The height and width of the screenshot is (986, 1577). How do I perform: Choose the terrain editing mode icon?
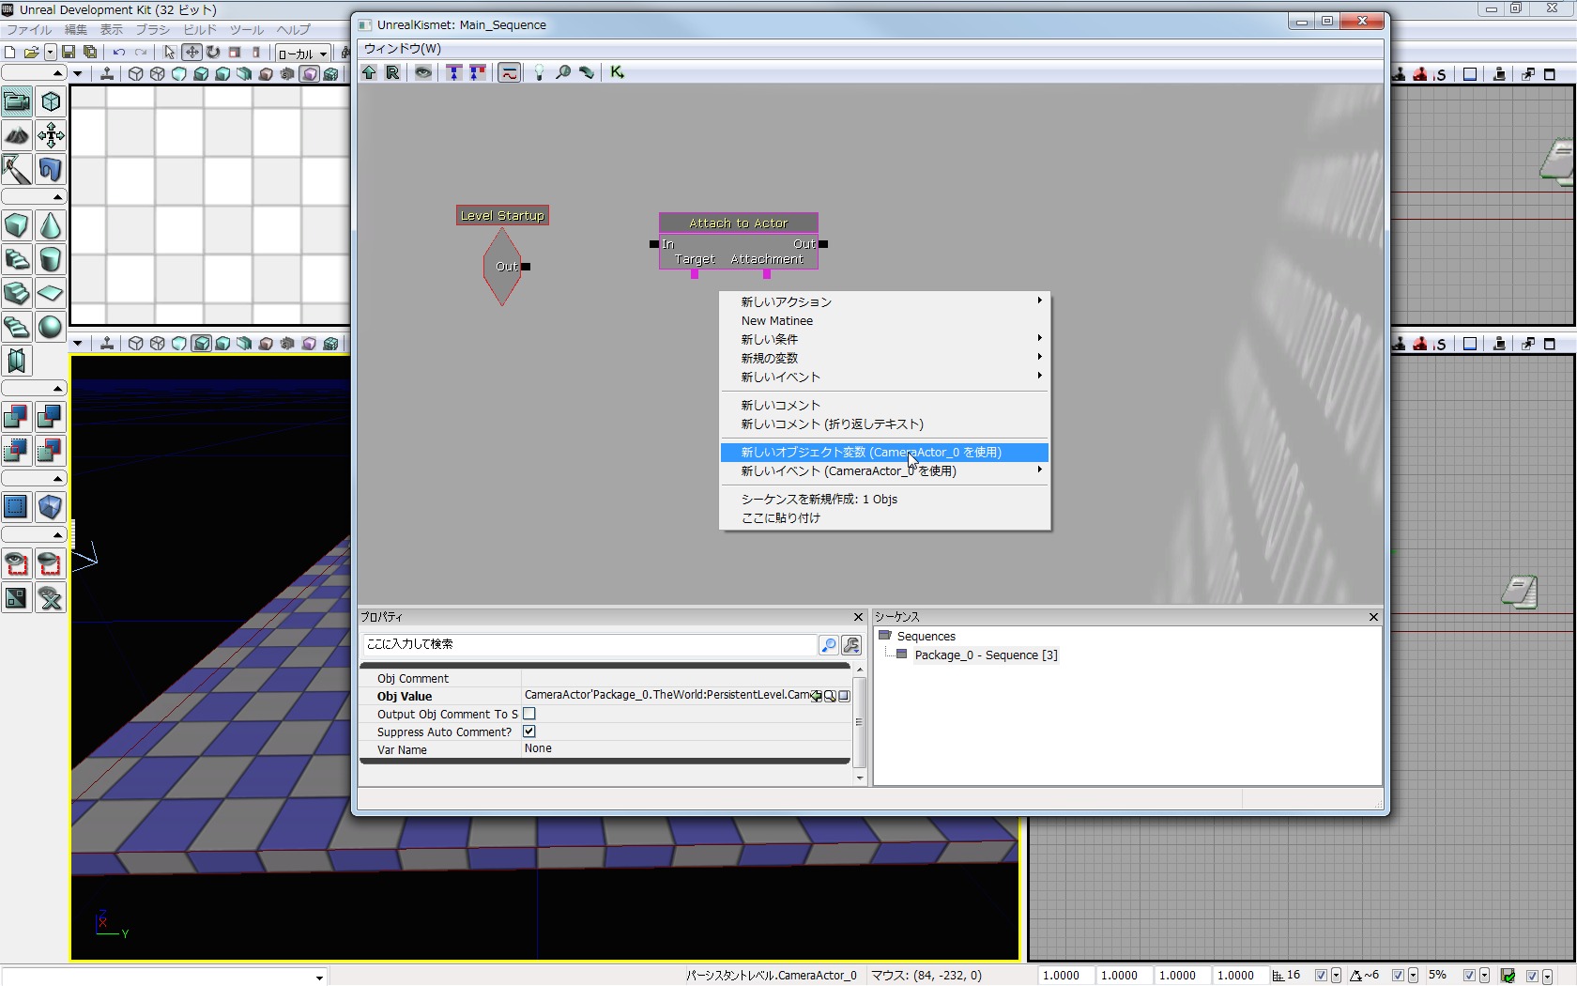[x=17, y=135]
